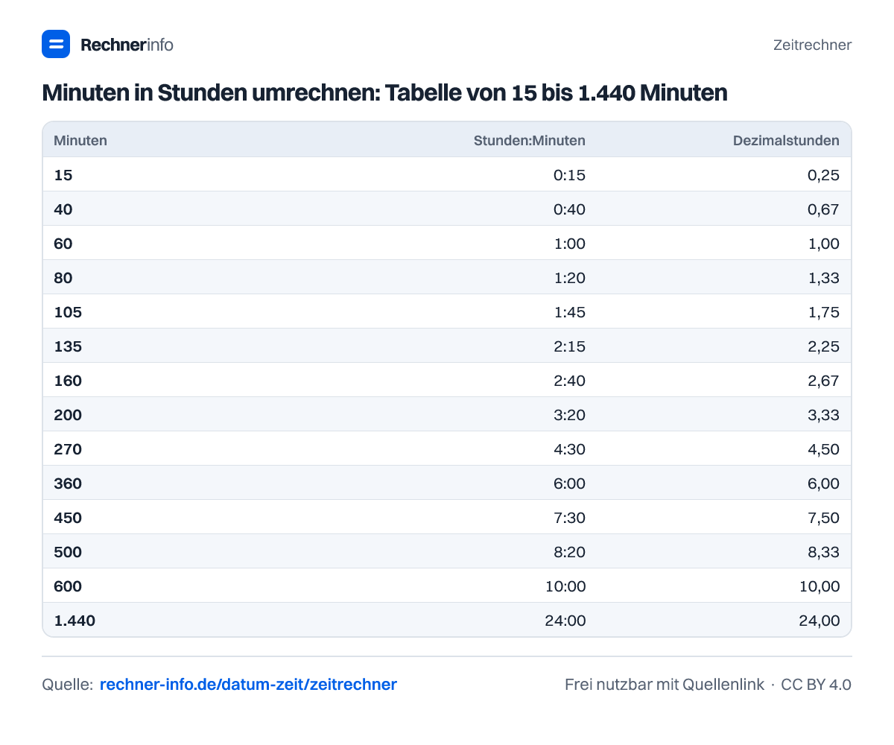Screen dimensions: 894x745
Task: Select the 2,67 decimal cell
Action: [823, 381]
